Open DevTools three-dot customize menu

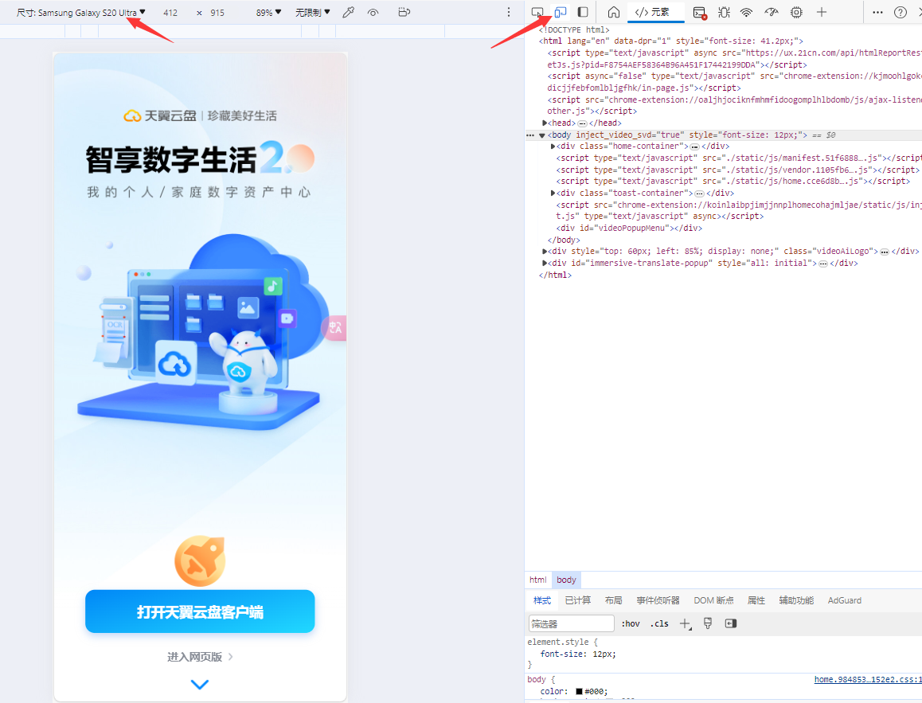tap(877, 12)
